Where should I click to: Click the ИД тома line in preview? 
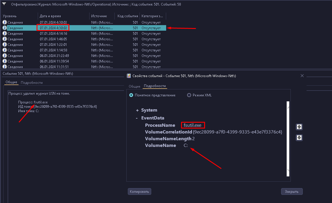pos(57,107)
